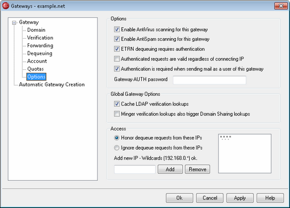Select the *.*.*.* entry in IP list
This screenshot has width=290, height=208.
[225, 138]
